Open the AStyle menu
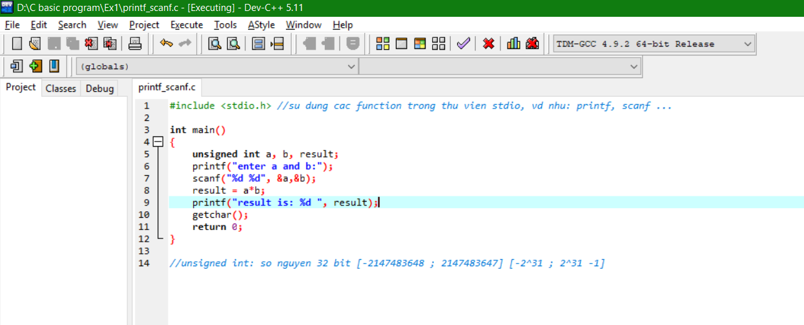Screen dimensions: 804x325 261,25
